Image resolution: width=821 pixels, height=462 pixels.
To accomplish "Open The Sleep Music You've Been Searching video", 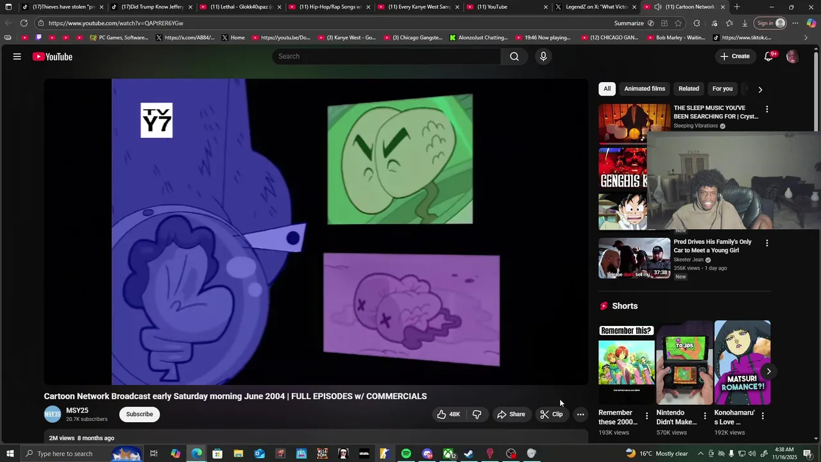I will coord(716,112).
